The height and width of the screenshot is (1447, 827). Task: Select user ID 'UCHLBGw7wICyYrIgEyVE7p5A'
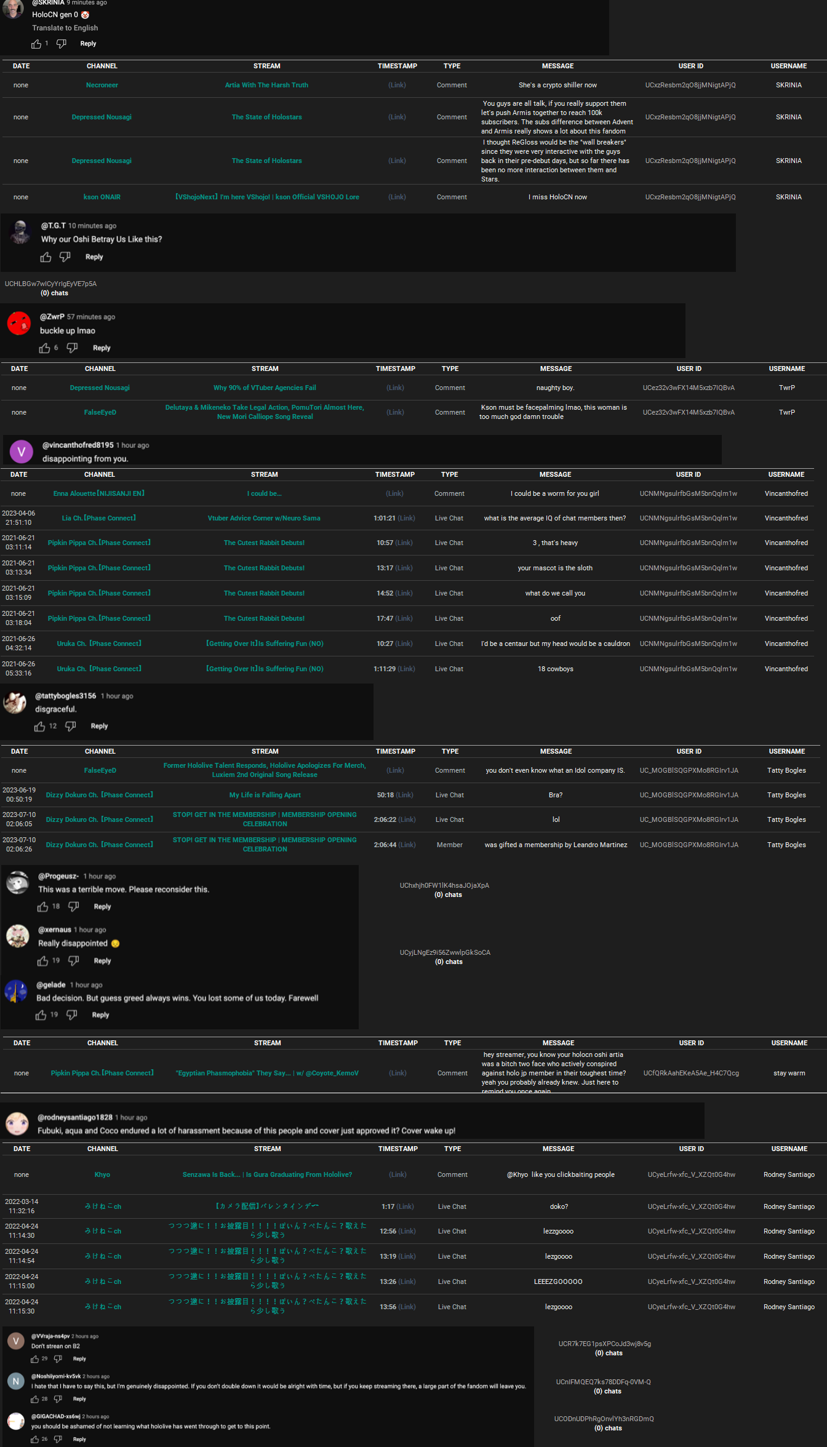point(51,284)
